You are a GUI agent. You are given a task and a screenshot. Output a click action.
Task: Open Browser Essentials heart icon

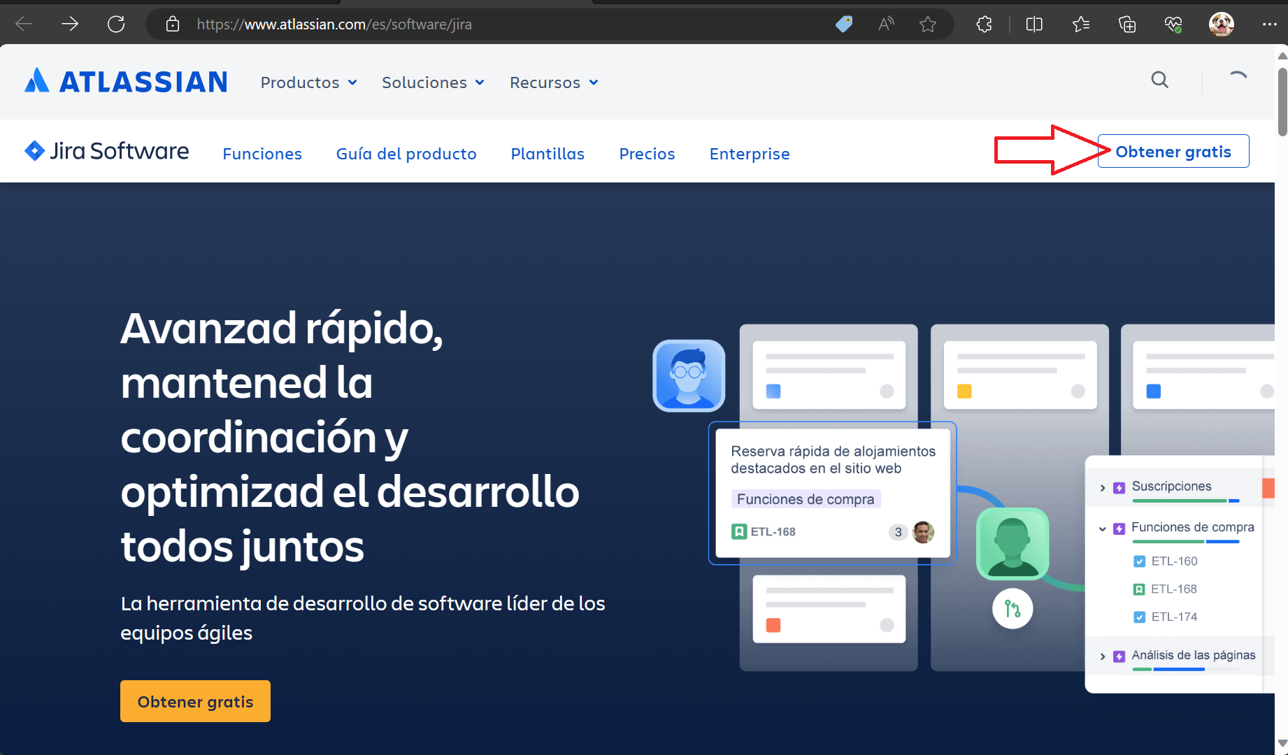click(x=1173, y=24)
